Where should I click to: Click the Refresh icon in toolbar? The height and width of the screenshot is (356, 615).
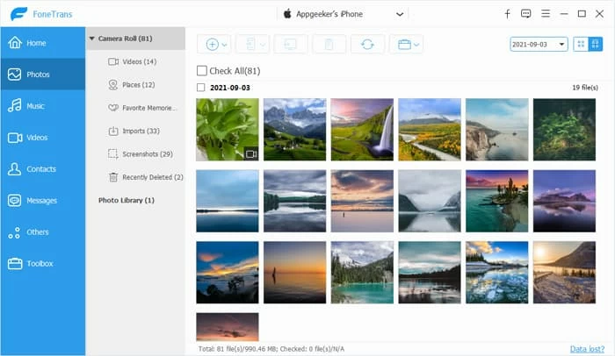point(367,44)
